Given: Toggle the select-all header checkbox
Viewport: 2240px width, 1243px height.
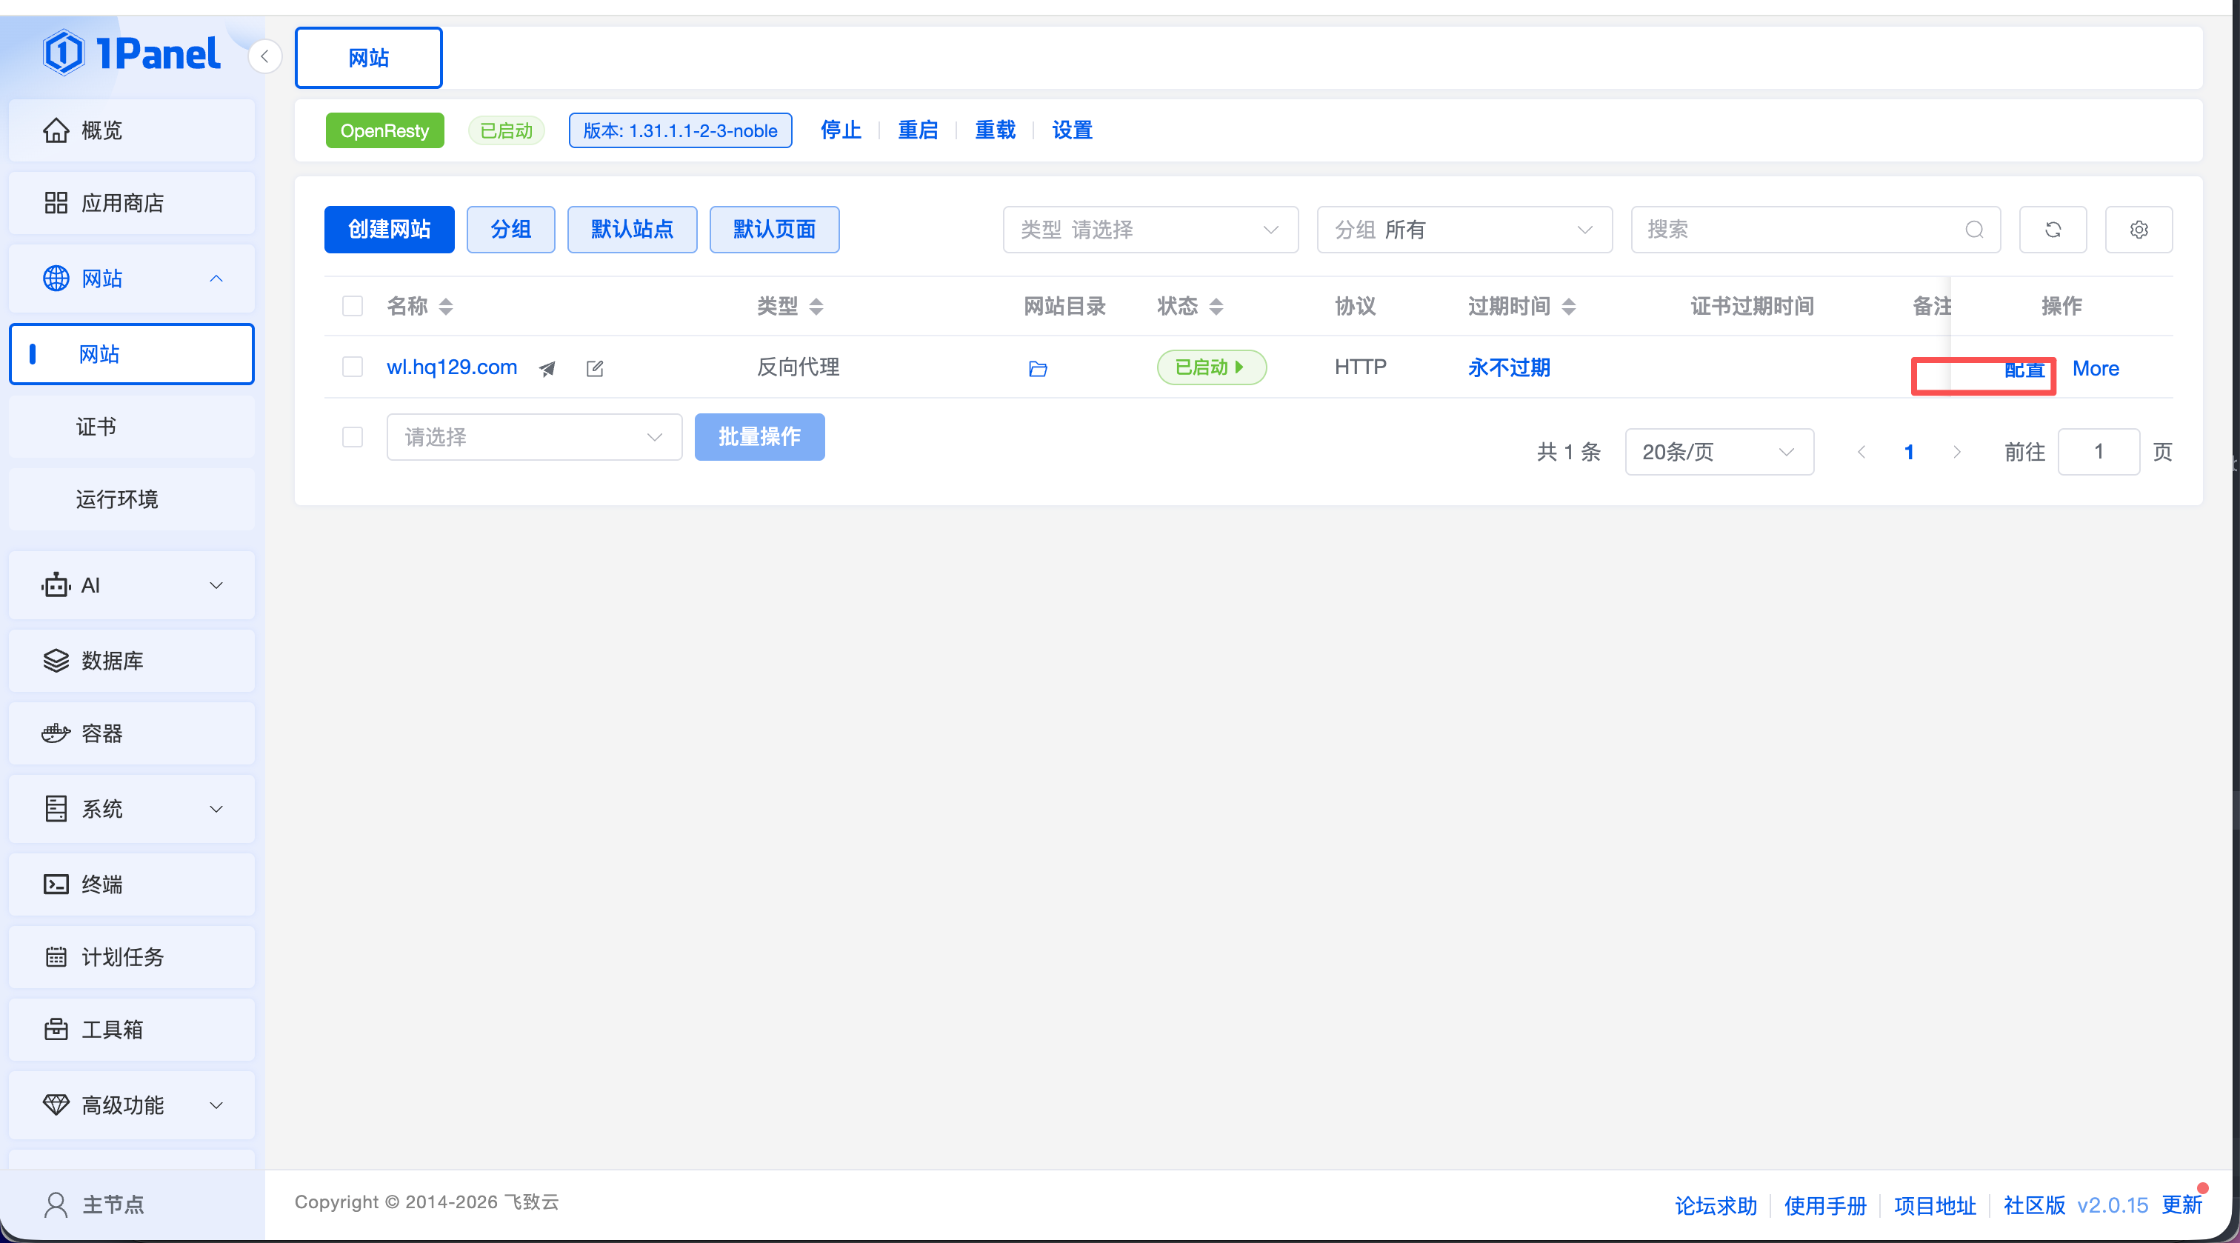Looking at the screenshot, I should 352,306.
